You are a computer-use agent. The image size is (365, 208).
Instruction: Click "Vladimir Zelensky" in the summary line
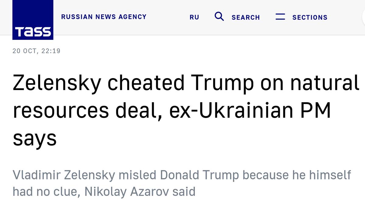tap(64, 175)
